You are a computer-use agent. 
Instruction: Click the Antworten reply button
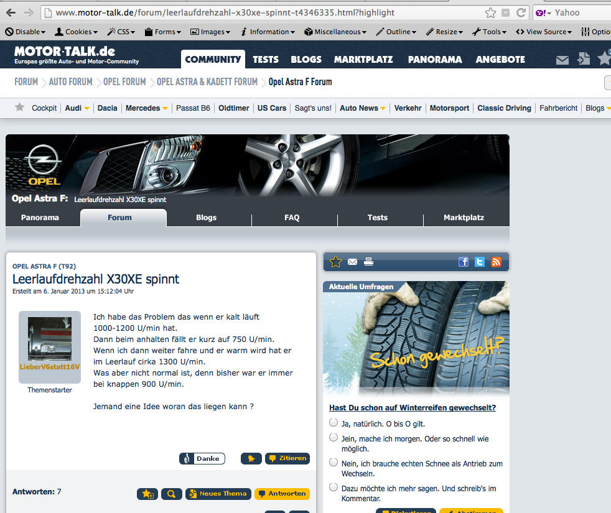(282, 494)
